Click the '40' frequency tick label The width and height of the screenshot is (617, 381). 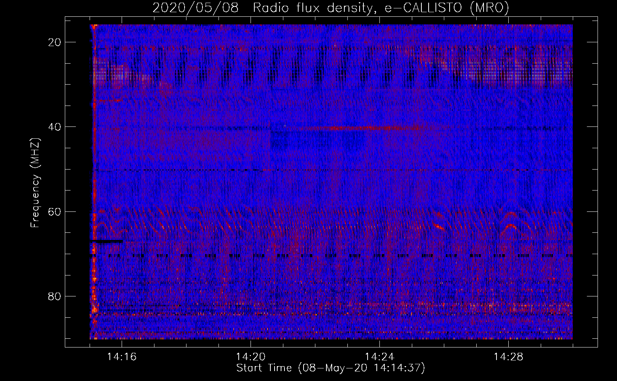55,127
